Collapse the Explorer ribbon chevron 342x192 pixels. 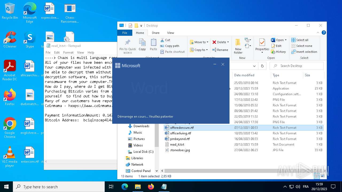pyautogui.click(x=318, y=33)
